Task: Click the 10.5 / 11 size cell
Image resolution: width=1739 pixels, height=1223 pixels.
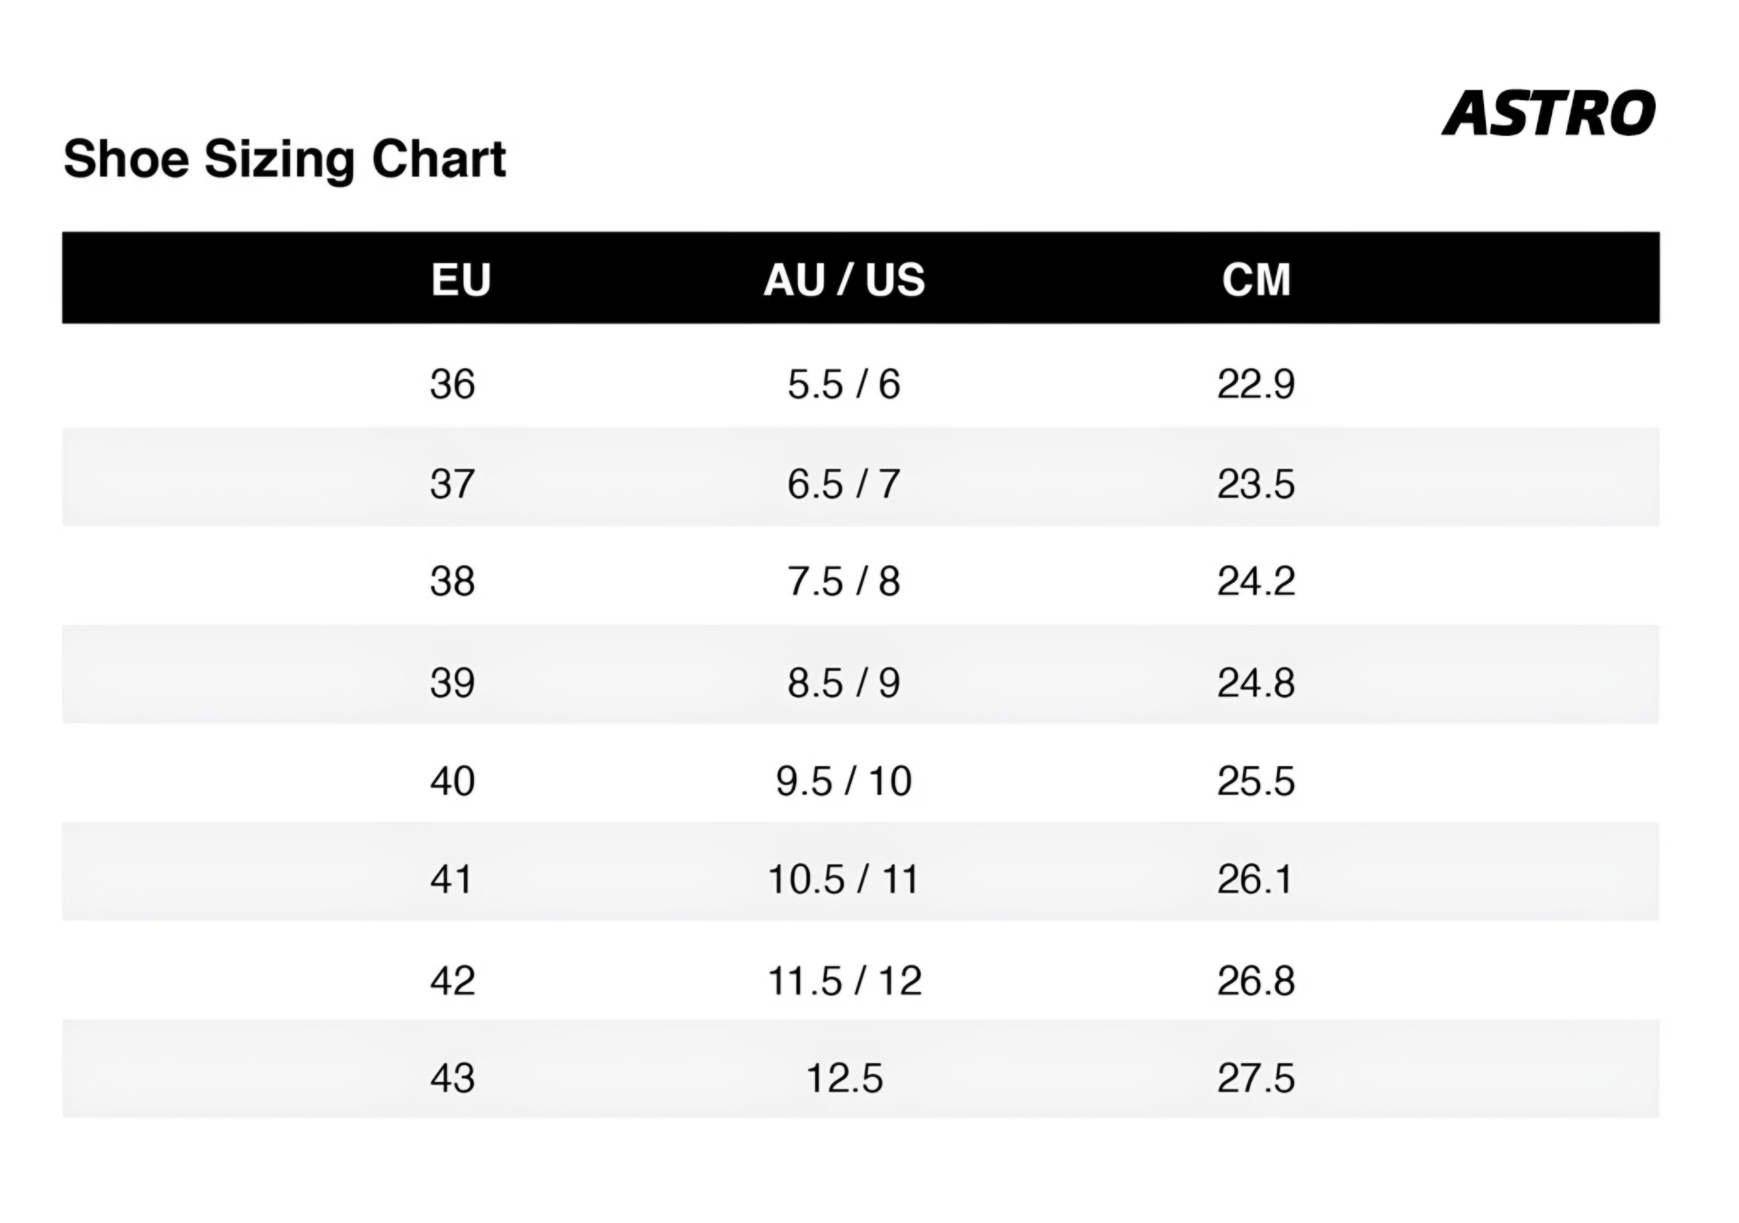Action: pos(844,880)
